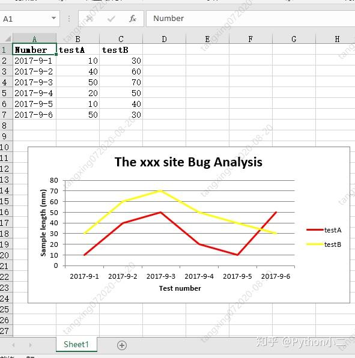Click the Test number axis title
The height and width of the screenshot is (358, 355).
click(180, 288)
